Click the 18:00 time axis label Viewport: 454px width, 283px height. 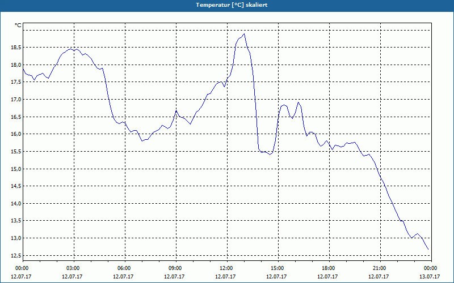click(329, 268)
